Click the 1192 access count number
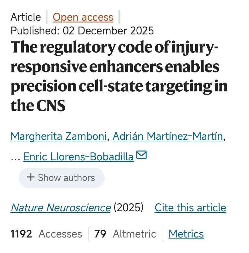The image size is (249, 253). [x=21, y=234]
